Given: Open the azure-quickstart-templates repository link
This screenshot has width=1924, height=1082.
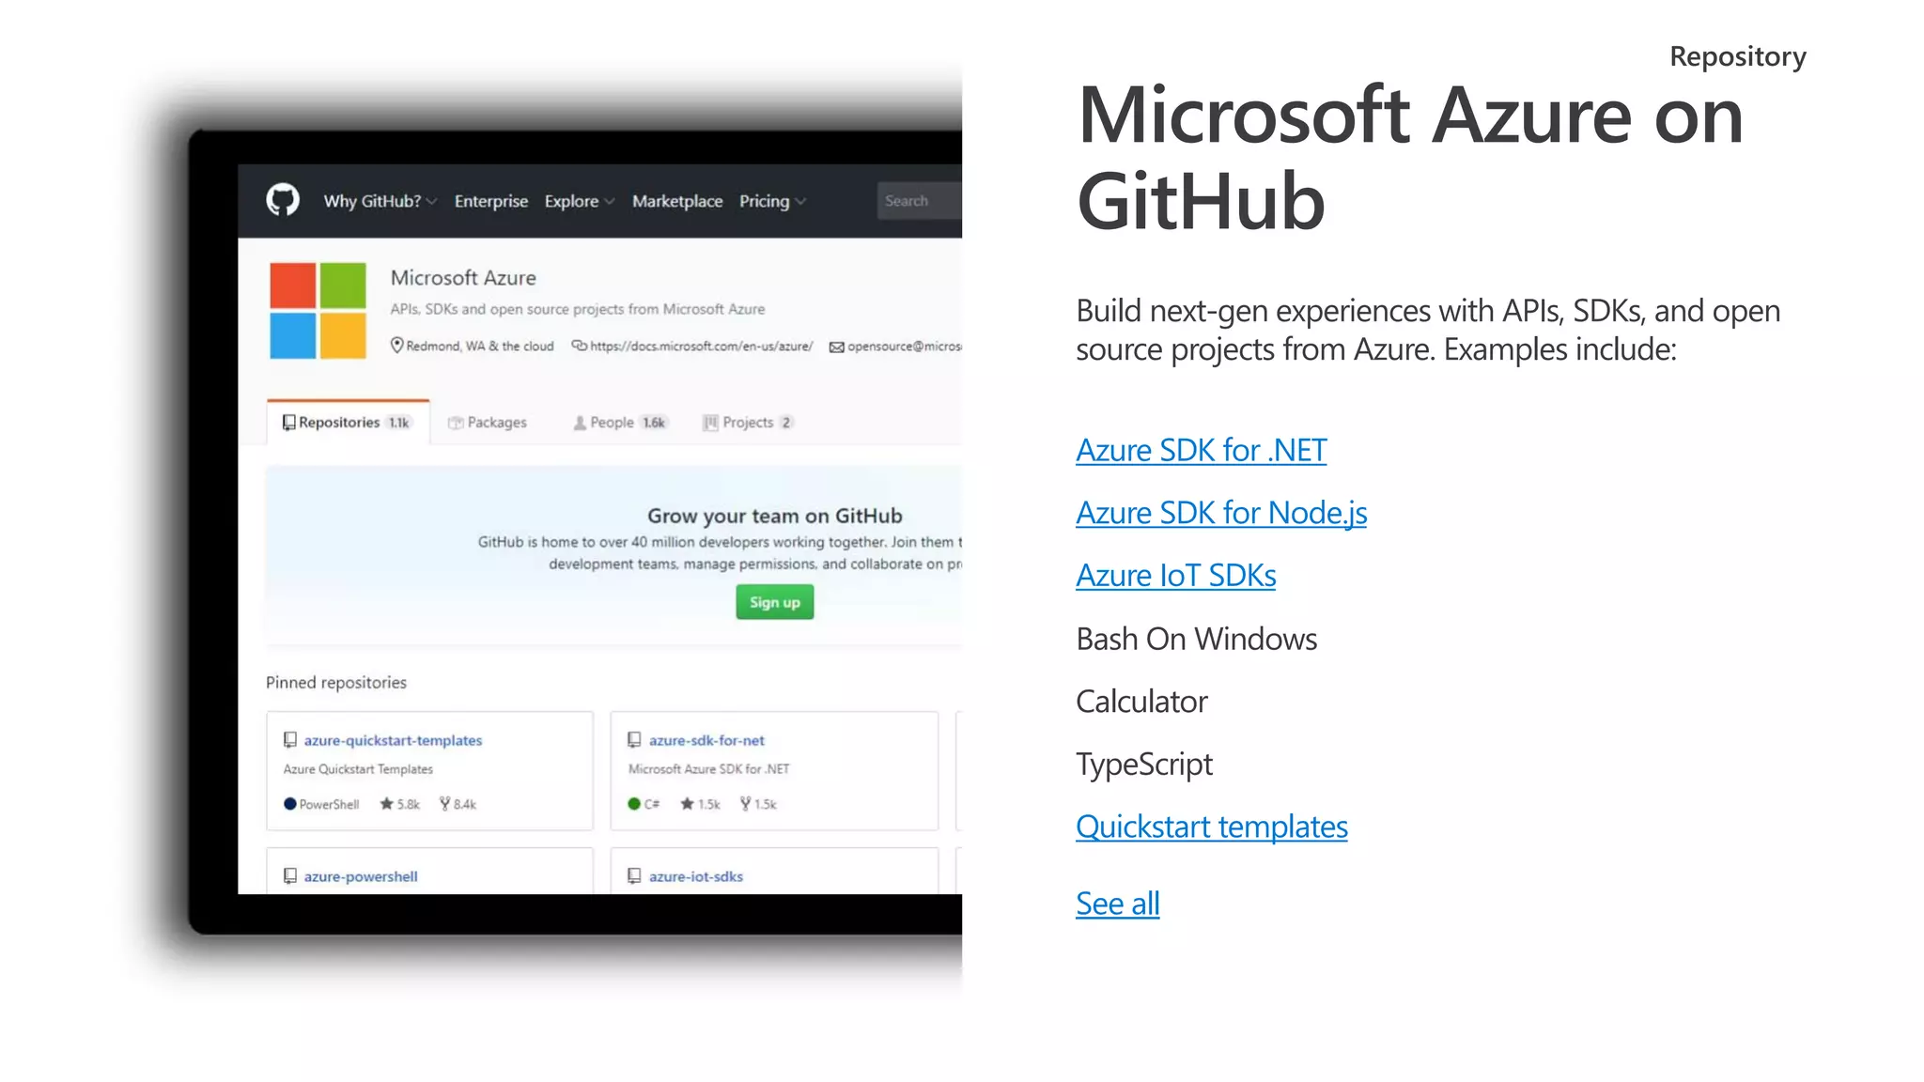Looking at the screenshot, I should 393,740.
